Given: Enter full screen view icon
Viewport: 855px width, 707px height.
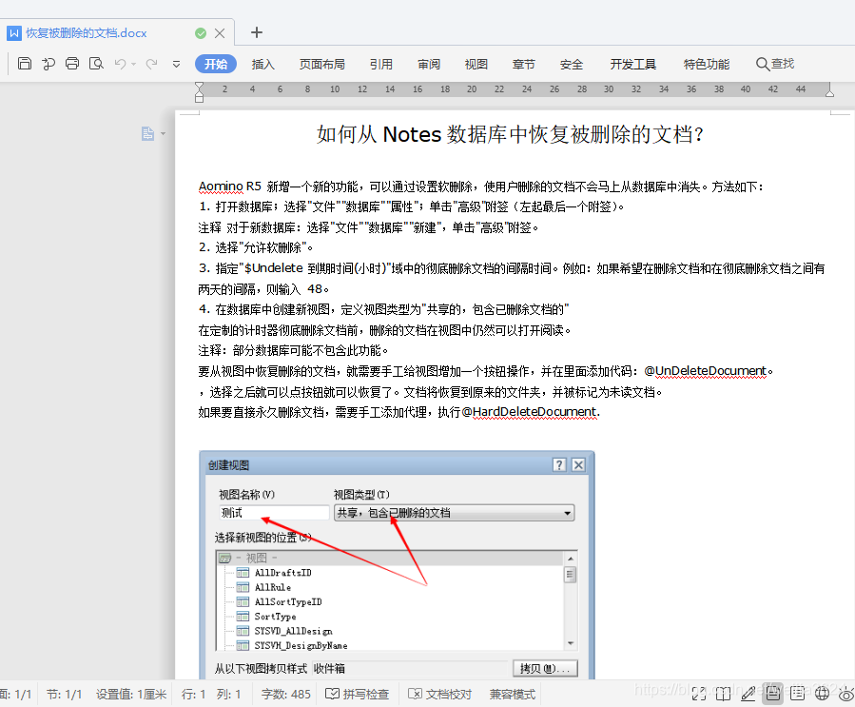Looking at the screenshot, I should (x=699, y=694).
